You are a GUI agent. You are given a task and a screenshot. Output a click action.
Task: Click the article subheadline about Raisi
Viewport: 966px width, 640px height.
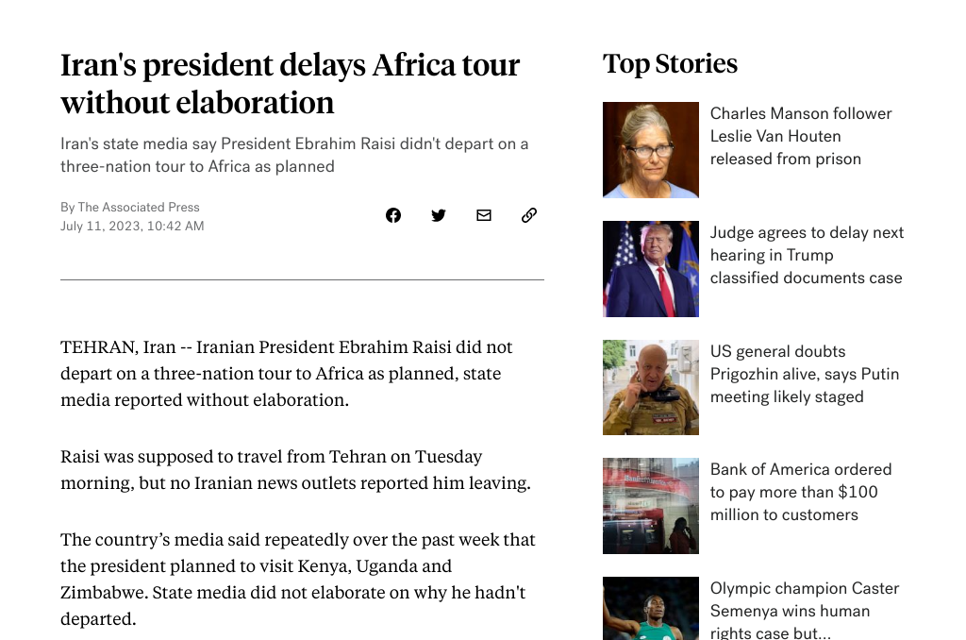(294, 155)
